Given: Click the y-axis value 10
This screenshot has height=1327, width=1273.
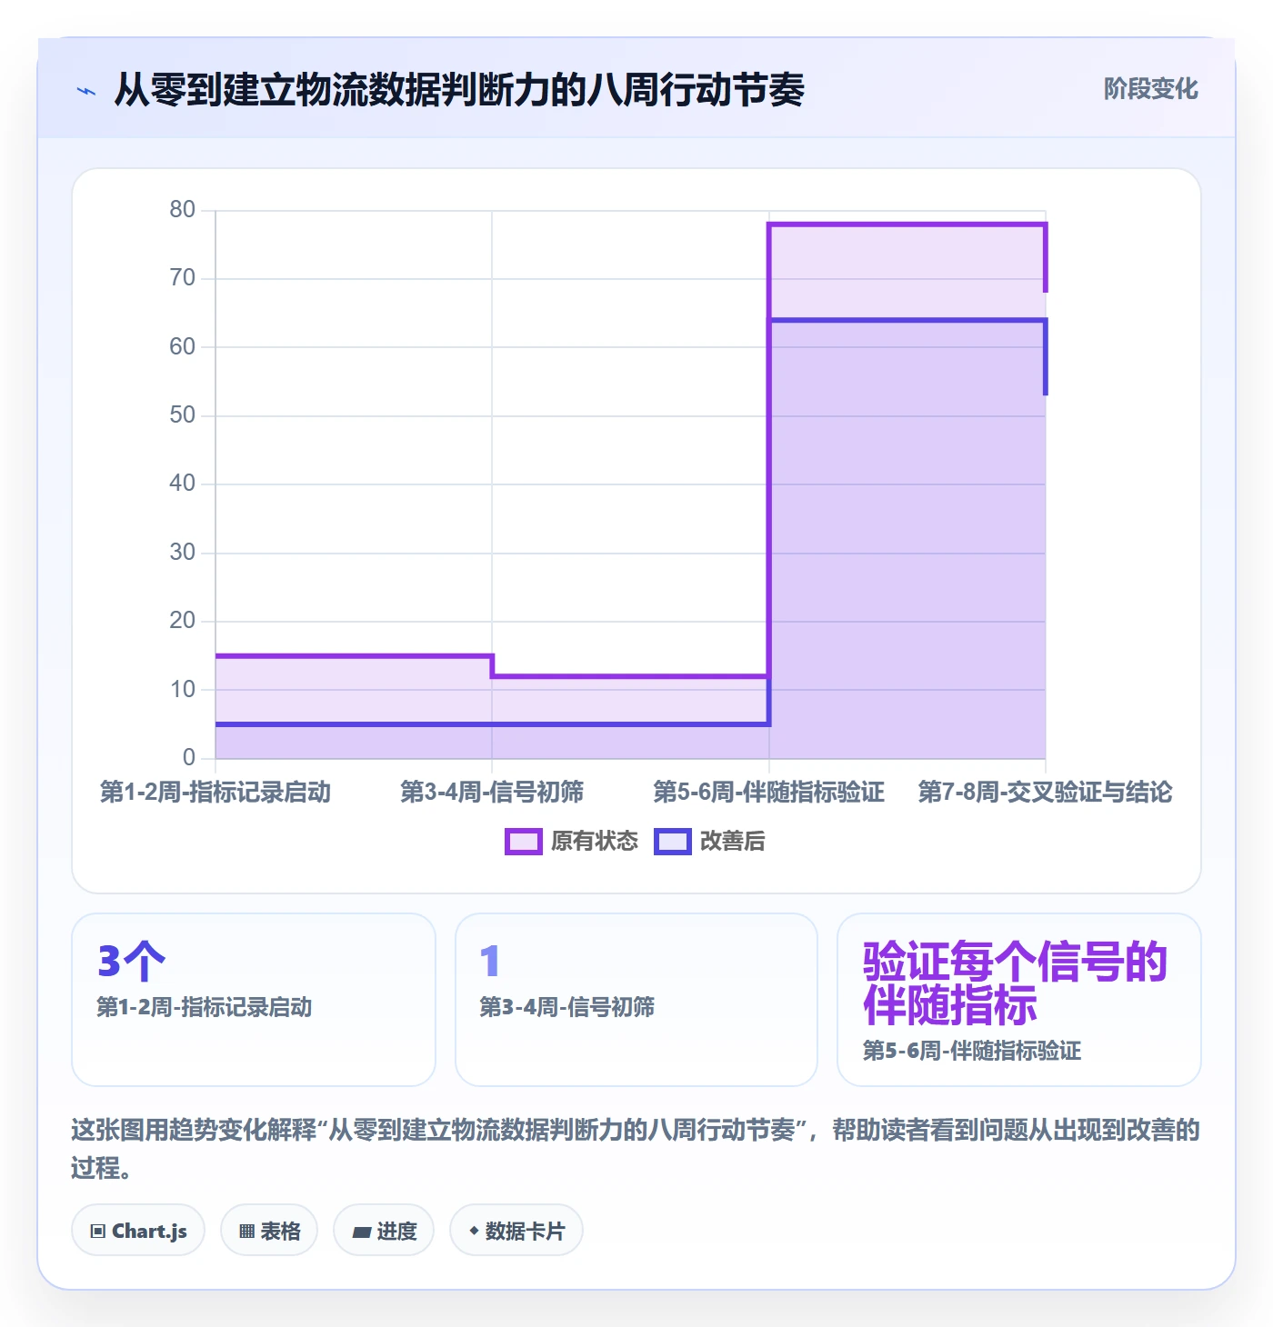Looking at the screenshot, I should point(183,690).
